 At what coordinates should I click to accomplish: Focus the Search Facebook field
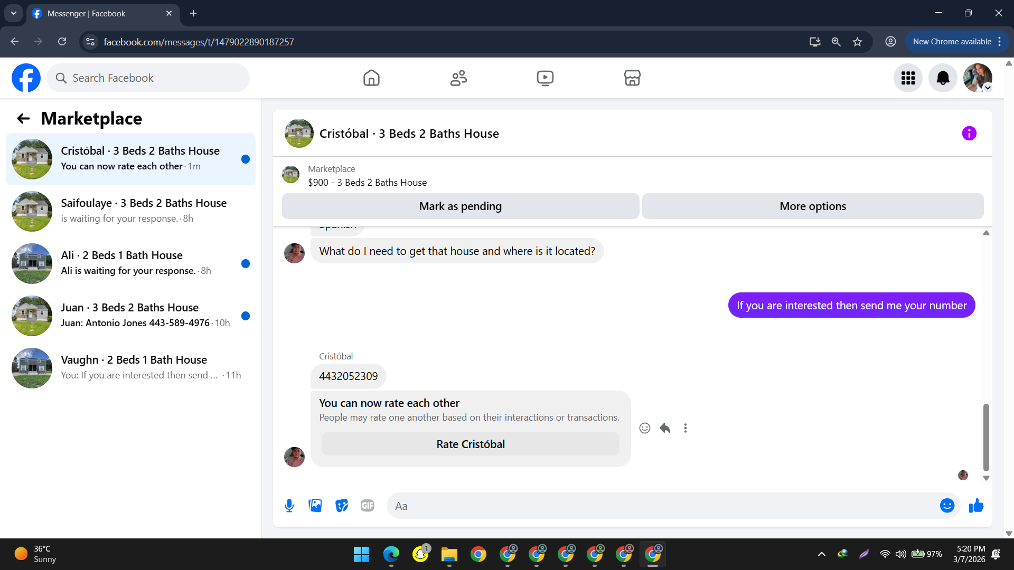[x=148, y=78]
